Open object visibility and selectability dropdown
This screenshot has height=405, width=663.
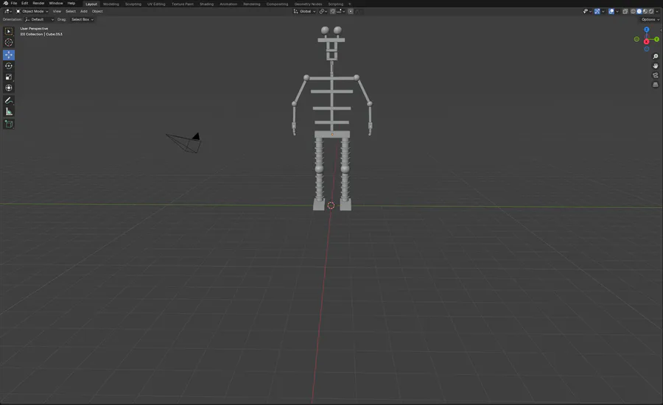587,12
